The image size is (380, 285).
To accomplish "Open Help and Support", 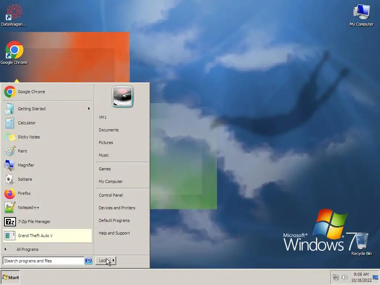I will click(114, 233).
